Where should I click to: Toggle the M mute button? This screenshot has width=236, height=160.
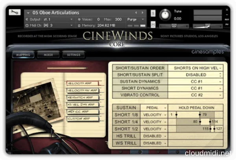(x=153, y=25)
